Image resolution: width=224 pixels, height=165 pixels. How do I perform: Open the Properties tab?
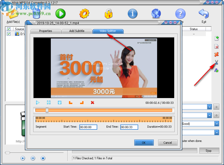(46, 31)
